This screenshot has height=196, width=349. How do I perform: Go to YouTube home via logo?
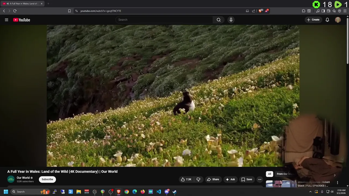point(22,20)
